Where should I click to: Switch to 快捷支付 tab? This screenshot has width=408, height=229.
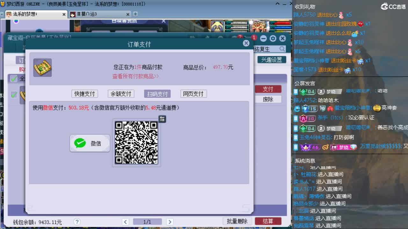pyautogui.click(x=85, y=94)
